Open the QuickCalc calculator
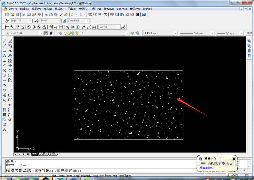The image size is (254, 180). click(x=137, y=15)
